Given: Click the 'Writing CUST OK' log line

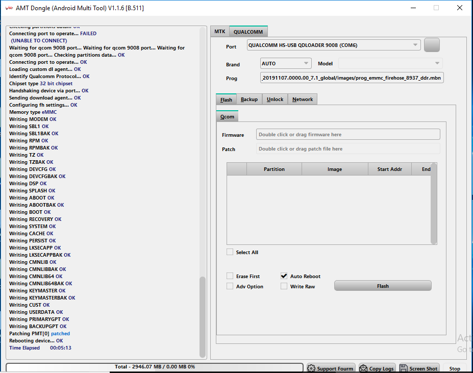Looking at the screenshot, I should [29, 305].
